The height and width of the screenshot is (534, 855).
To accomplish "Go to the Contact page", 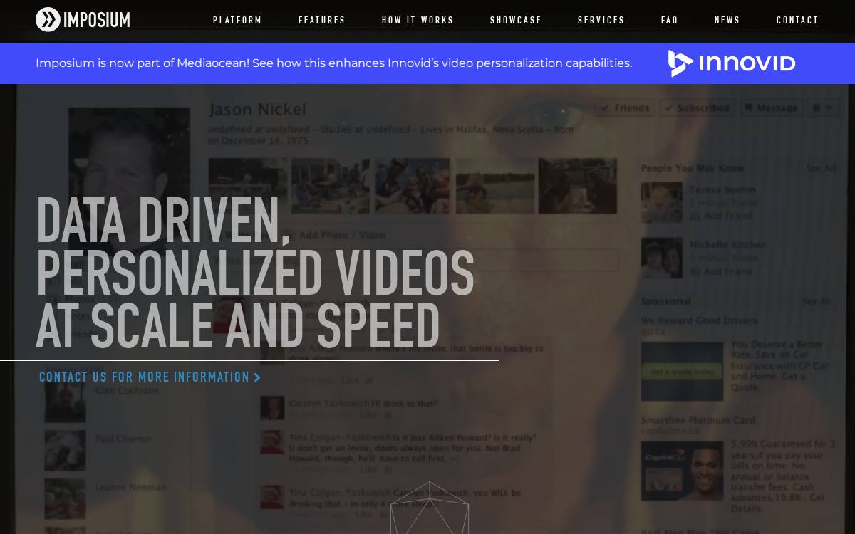I will pos(797,20).
